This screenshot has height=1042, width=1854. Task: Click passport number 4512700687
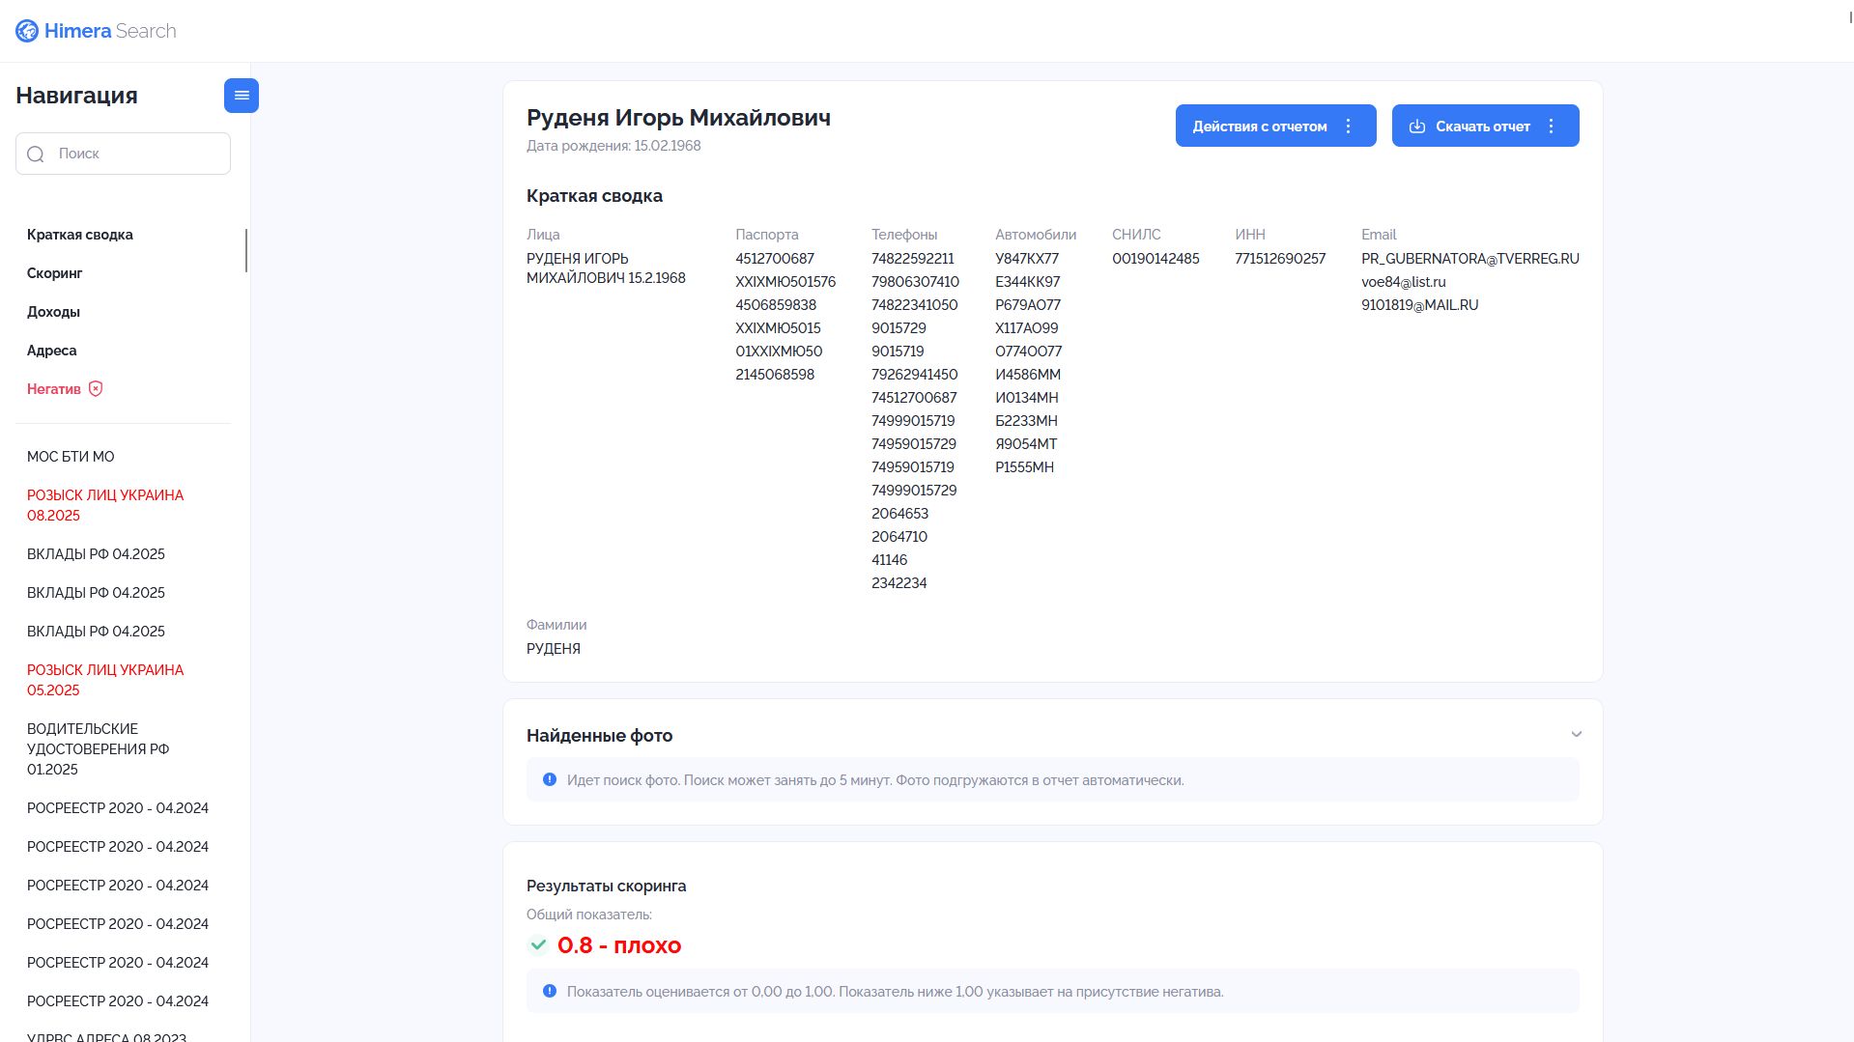(x=775, y=259)
